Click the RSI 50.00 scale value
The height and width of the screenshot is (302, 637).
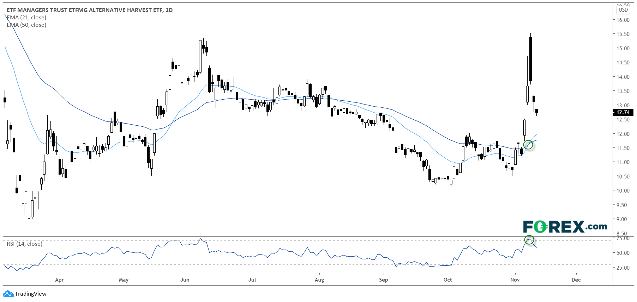[623, 253]
